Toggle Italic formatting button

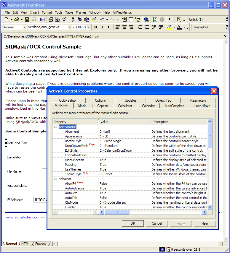[102, 27]
